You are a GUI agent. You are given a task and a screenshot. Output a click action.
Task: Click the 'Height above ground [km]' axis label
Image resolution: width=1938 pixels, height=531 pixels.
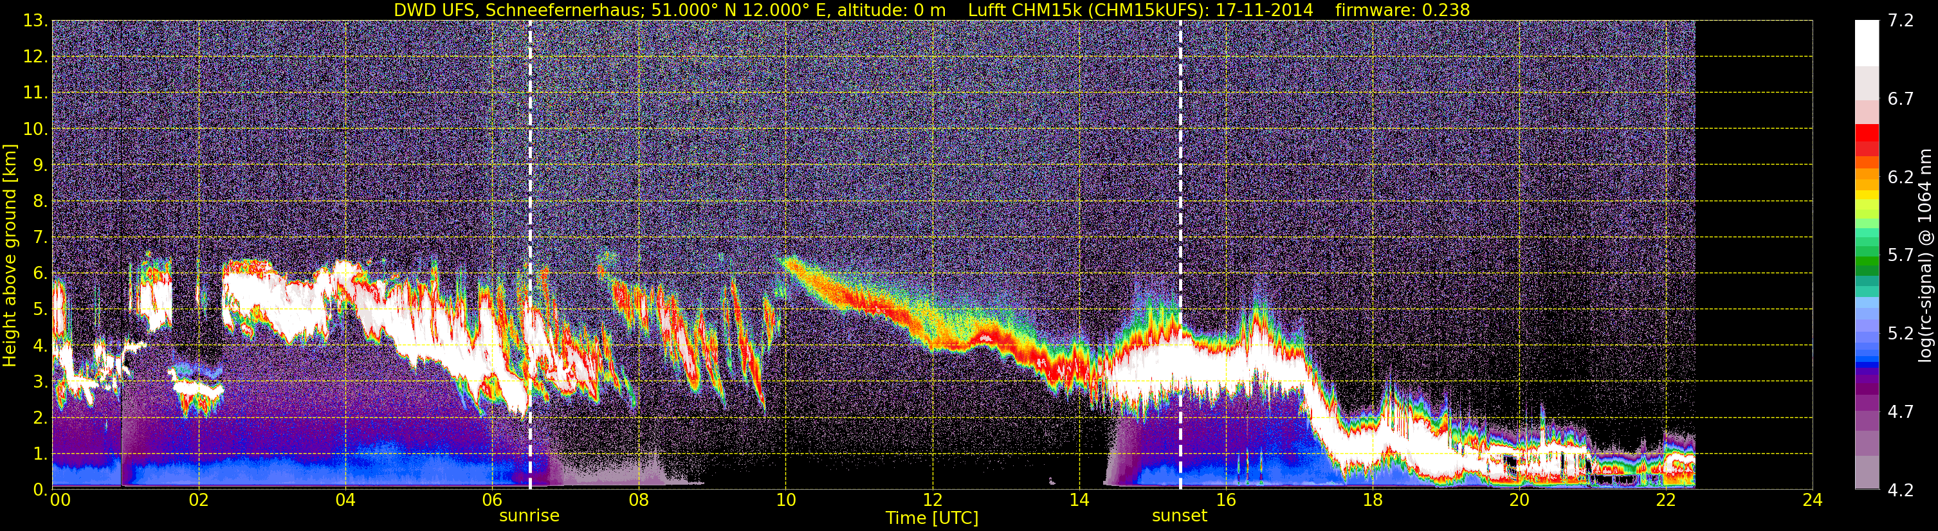click(x=10, y=255)
